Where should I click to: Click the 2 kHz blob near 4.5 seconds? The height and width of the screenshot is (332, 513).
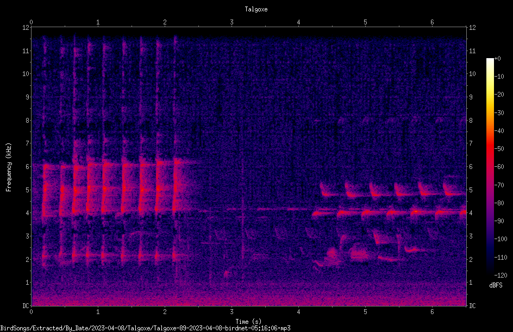click(333, 253)
